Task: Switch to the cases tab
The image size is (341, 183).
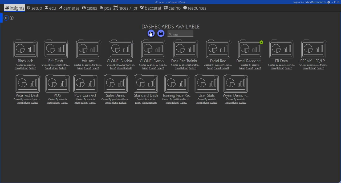Action: tap(90, 8)
